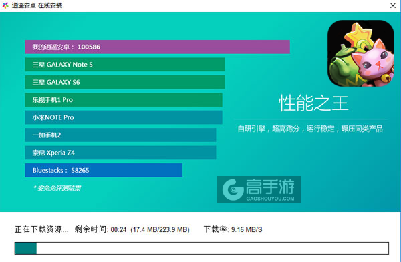
Task: Click the 逍遥安卓 在线安装 window title
Action: click(37, 5)
